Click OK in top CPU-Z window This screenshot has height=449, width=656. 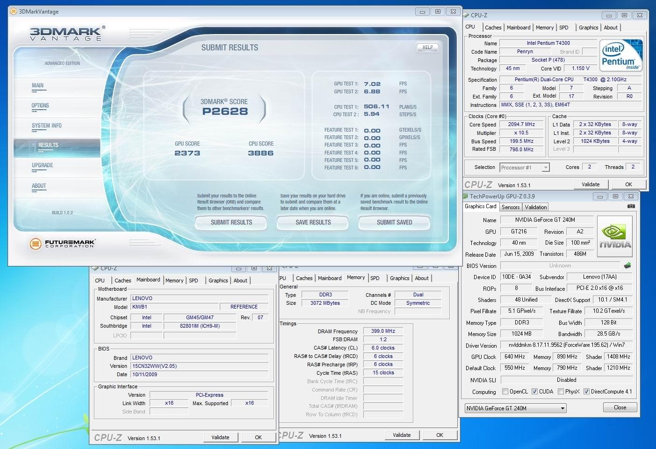628,184
